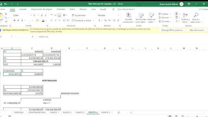Click the thousands separator style icon
Image resolution: width=208 pixels, height=117 pixels.
point(109,20)
